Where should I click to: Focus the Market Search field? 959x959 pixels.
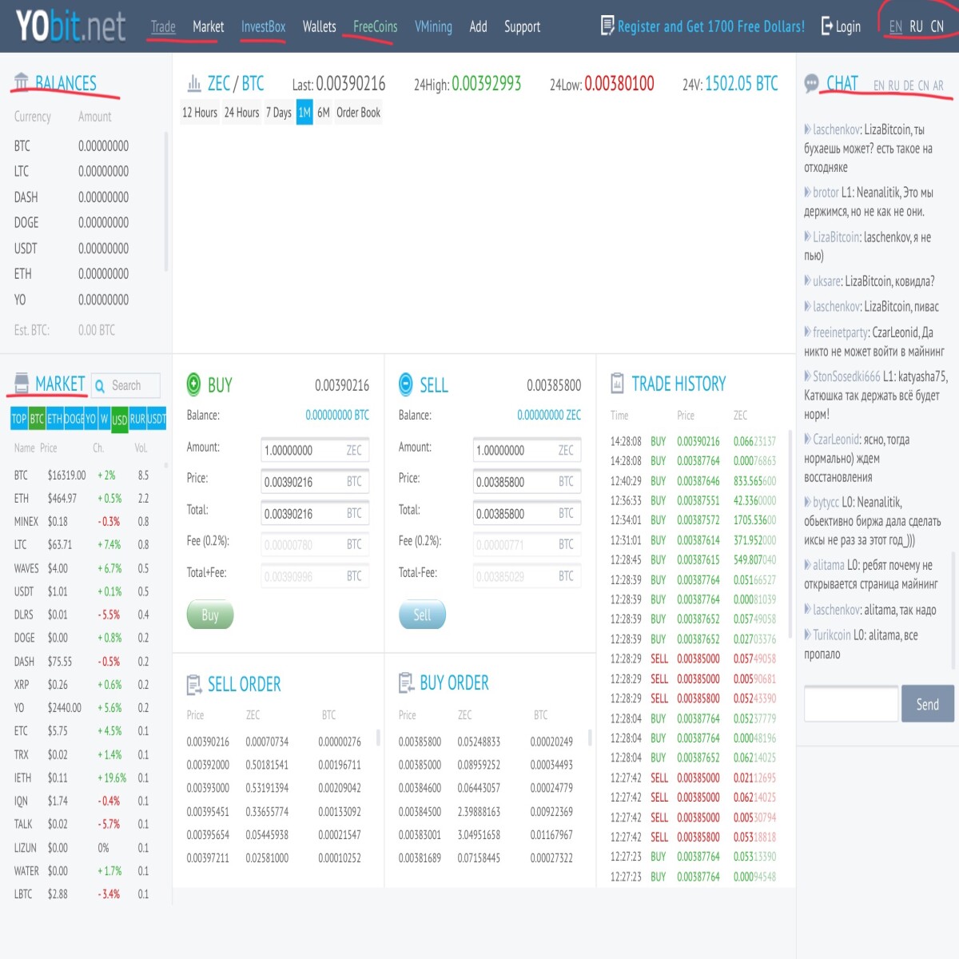(125, 386)
